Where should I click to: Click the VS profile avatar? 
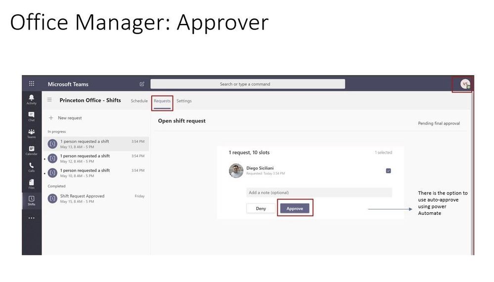[465, 84]
